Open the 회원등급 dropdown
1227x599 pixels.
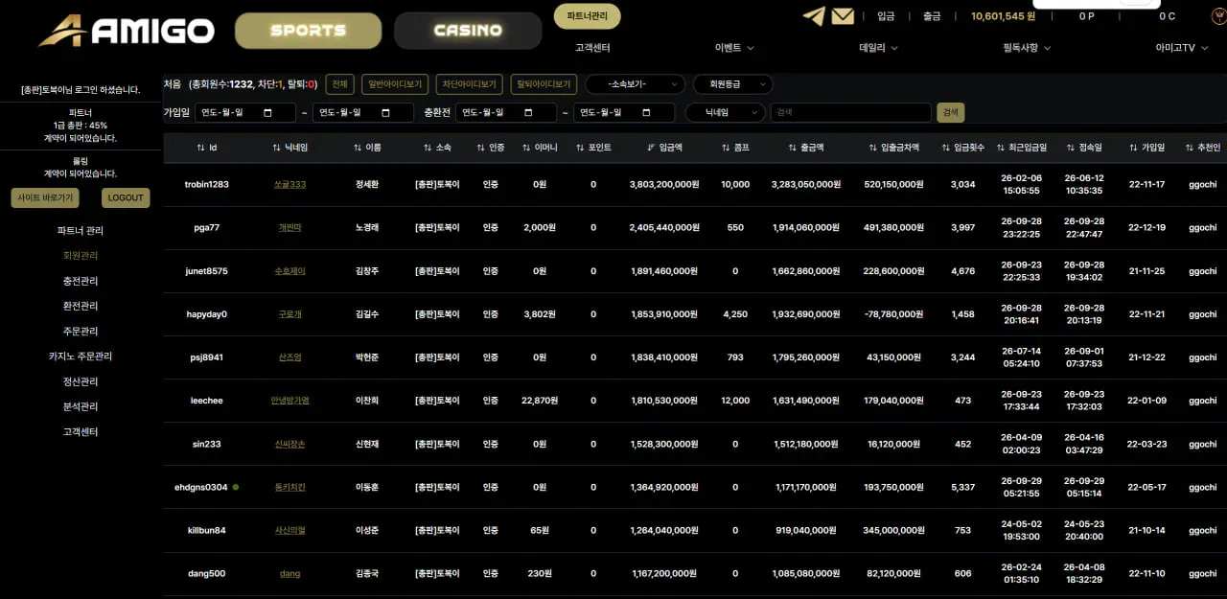[x=732, y=84]
